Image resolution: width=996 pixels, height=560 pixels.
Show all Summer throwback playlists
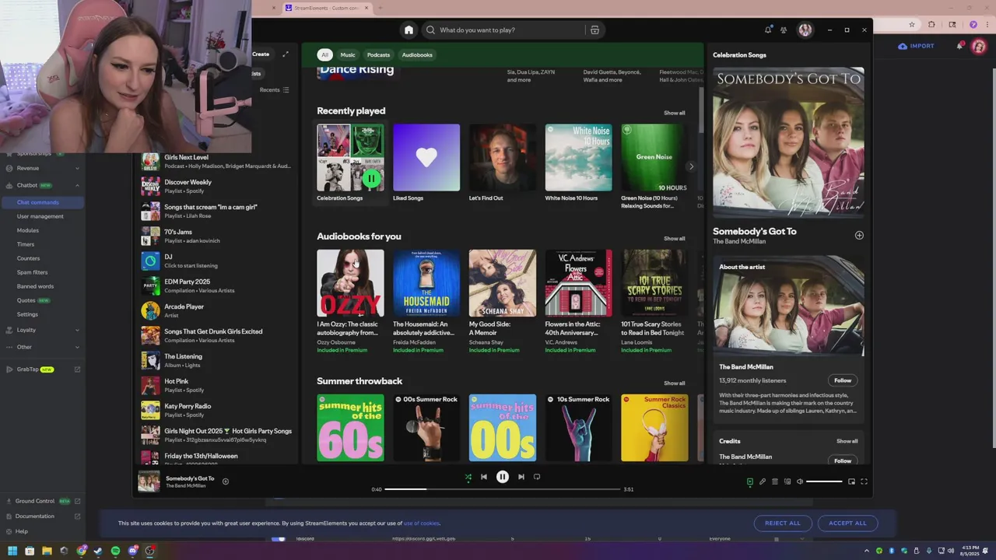click(x=675, y=383)
